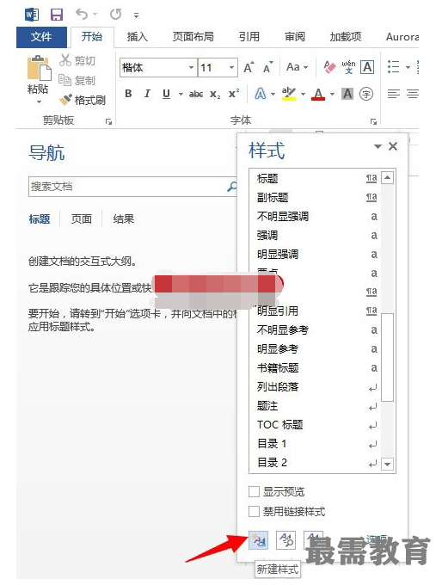Expand the underline style dropdown arrow

click(181, 94)
